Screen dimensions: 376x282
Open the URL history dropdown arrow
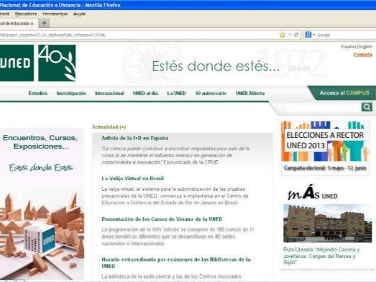coord(289,35)
